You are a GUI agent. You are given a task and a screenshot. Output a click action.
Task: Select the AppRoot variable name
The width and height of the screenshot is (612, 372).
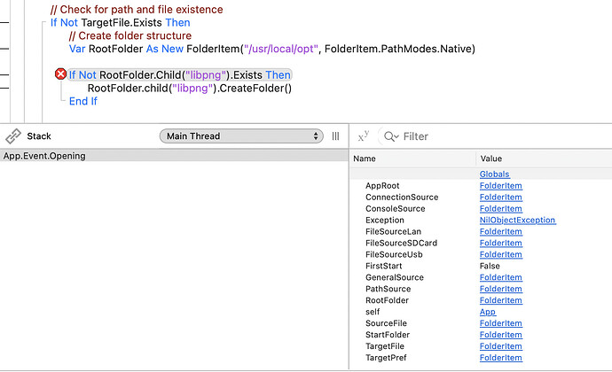382,186
